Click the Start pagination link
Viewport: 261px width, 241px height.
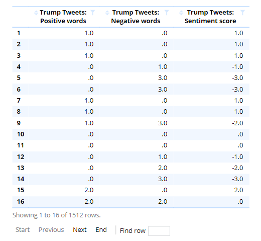coord(23,229)
